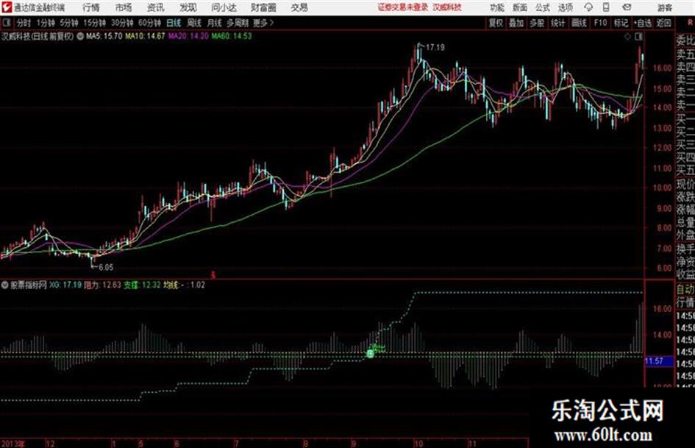Screen dimensions: 695x448
Task: Click the 叠加 overlay button
Action: (516, 23)
